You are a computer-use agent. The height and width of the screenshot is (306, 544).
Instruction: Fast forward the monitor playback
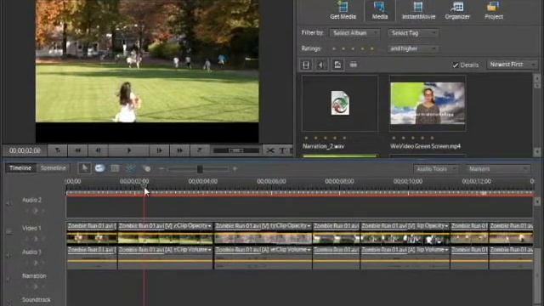coord(179,150)
